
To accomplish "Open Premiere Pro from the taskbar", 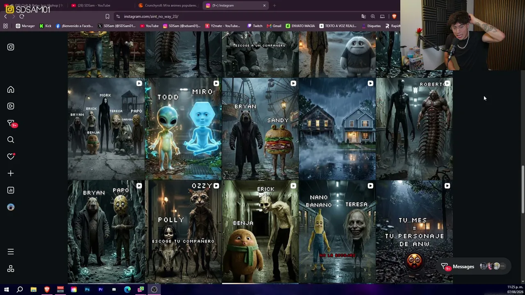I will tap(100, 290).
